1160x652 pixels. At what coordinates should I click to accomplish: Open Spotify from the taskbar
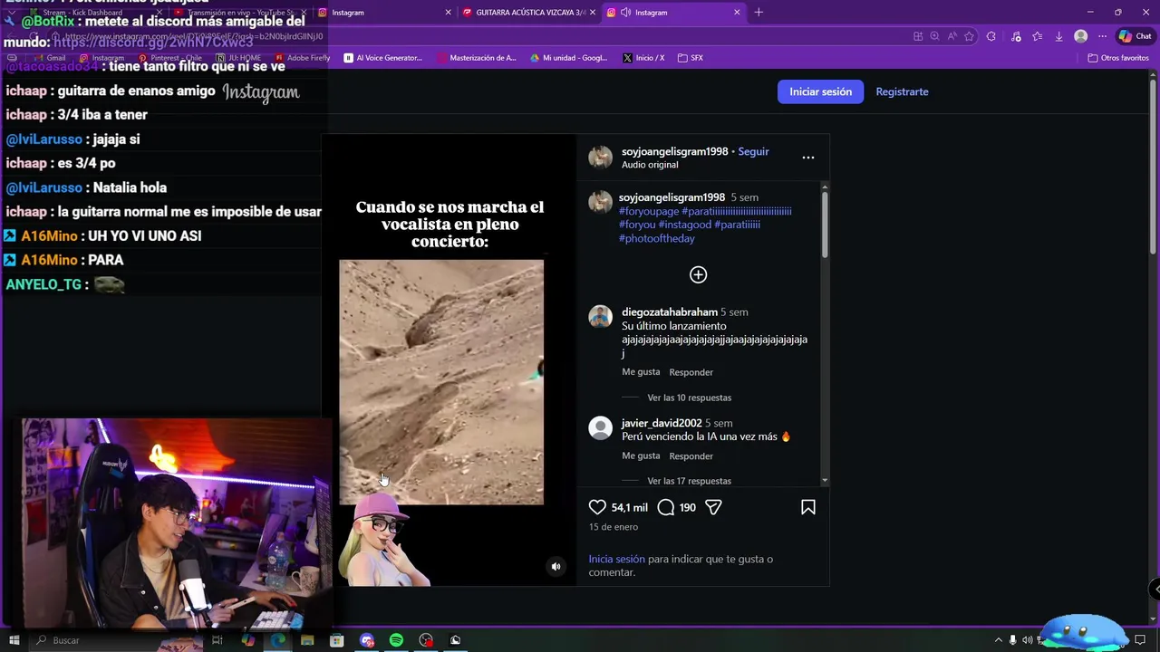[x=396, y=640]
